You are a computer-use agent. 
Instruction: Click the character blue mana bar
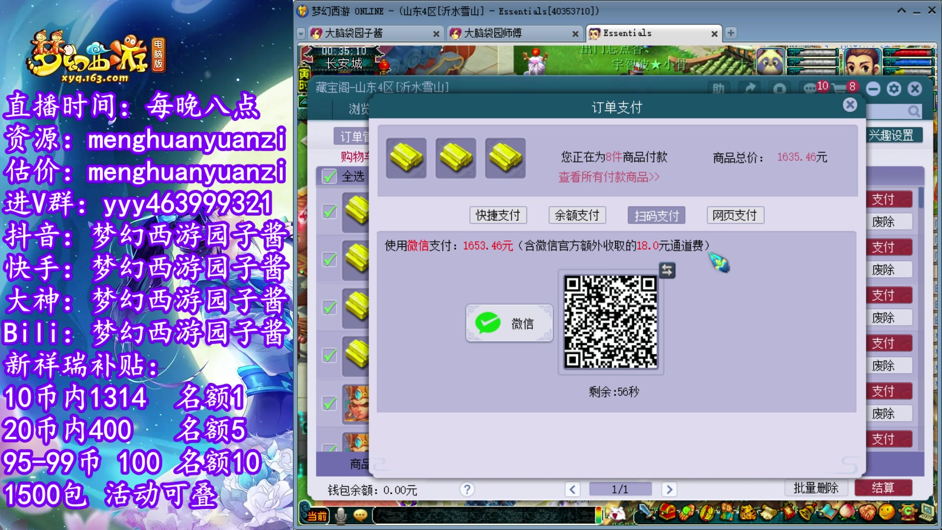909,62
